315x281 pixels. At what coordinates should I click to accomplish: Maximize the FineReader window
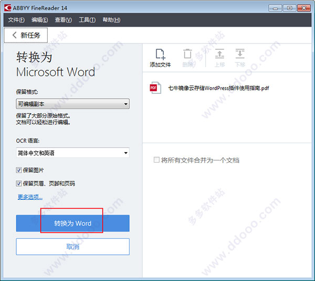[289, 8]
